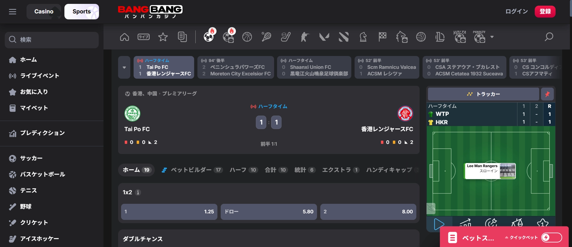The image size is (572, 247).
Task: Select the League of Legends icon
Action: 440,37
